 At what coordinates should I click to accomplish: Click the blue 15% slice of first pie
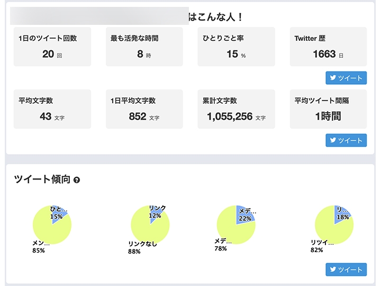click(58, 215)
